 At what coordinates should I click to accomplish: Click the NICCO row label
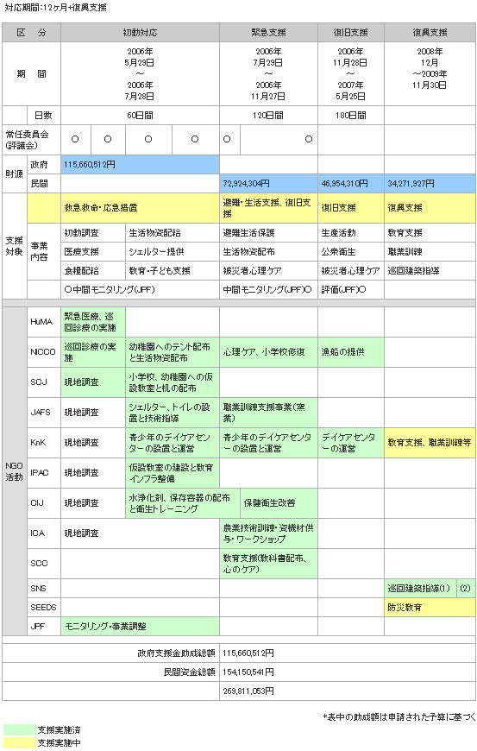[x=43, y=352]
